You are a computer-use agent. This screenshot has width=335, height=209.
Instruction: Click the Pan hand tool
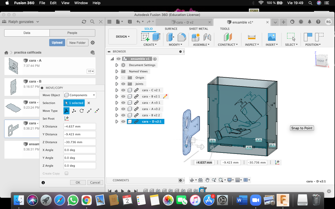207,180
